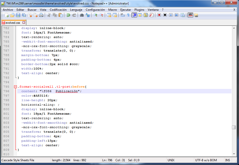Undo the last edit with the Undo arrow

click(68, 15)
